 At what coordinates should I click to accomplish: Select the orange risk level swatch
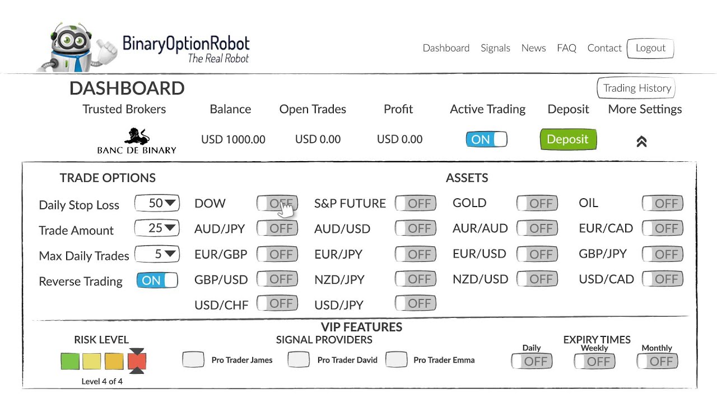[114, 361]
